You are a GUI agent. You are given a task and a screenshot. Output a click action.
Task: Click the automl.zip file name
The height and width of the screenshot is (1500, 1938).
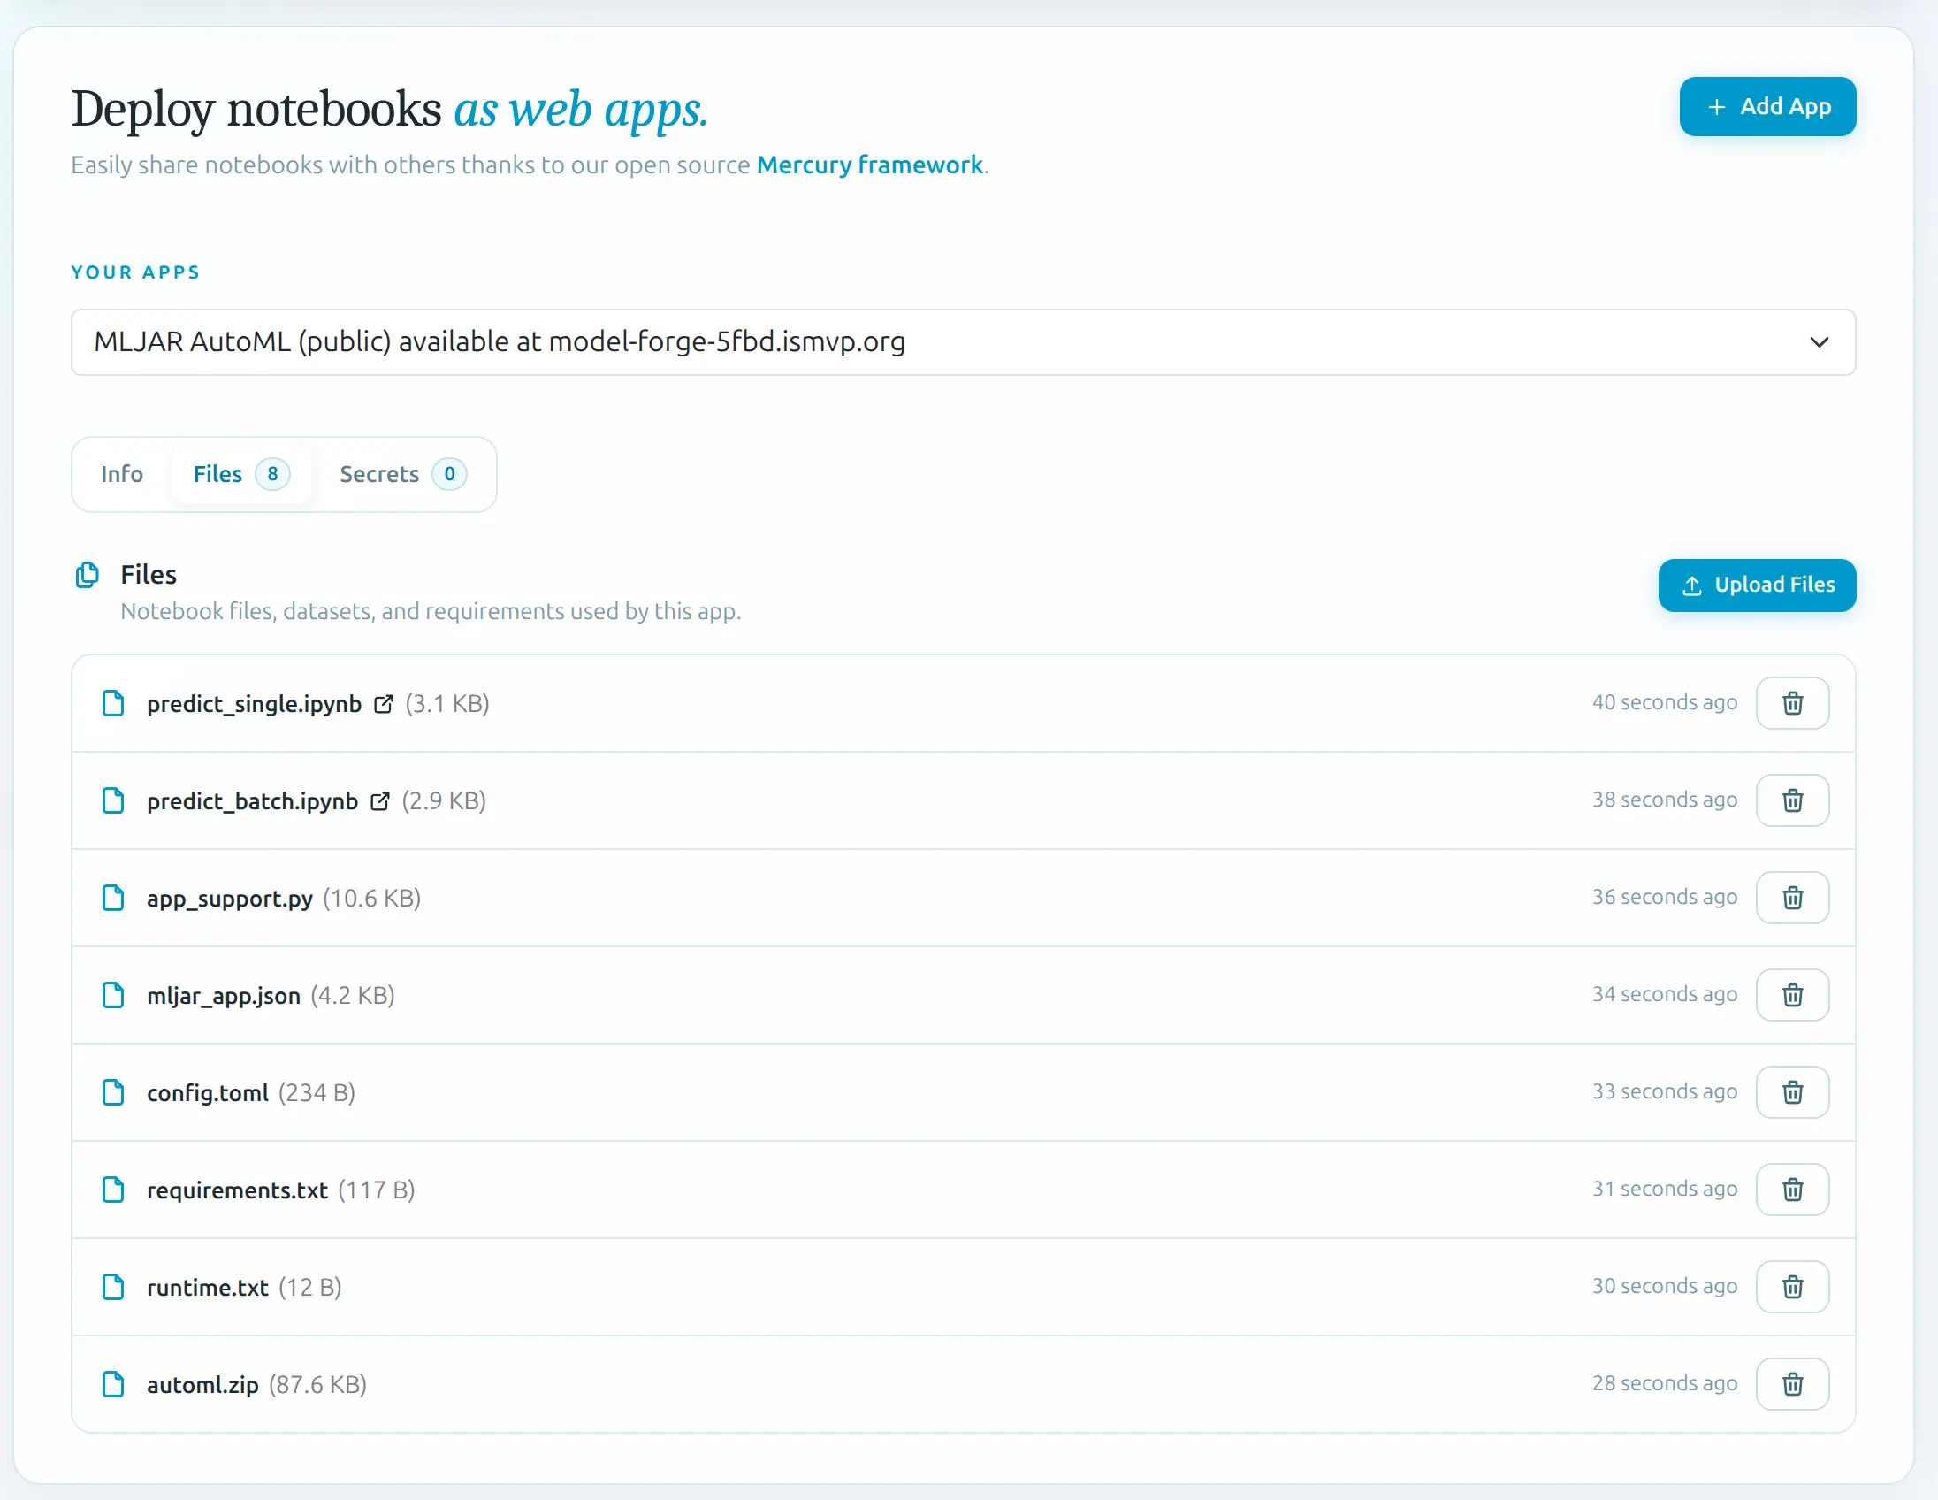tap(202, 1385)
